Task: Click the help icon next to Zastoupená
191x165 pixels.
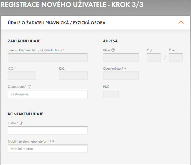Action: click(x=30, y=87)
